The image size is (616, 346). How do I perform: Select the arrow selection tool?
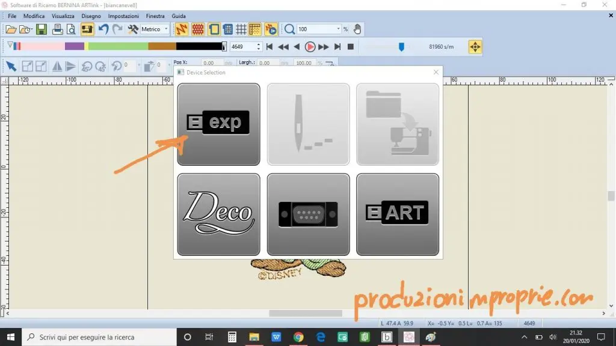point(11,66)
